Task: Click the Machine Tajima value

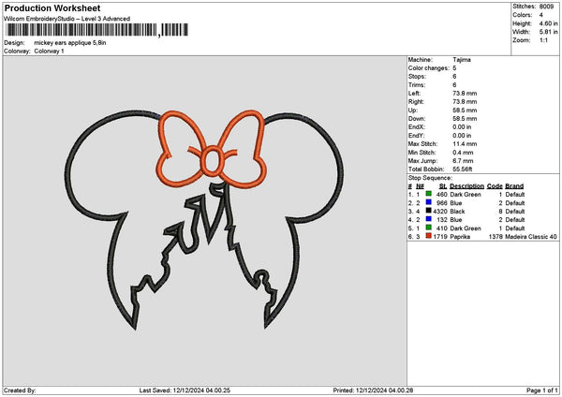Action: pyautogui.click(x=462, y=60)
